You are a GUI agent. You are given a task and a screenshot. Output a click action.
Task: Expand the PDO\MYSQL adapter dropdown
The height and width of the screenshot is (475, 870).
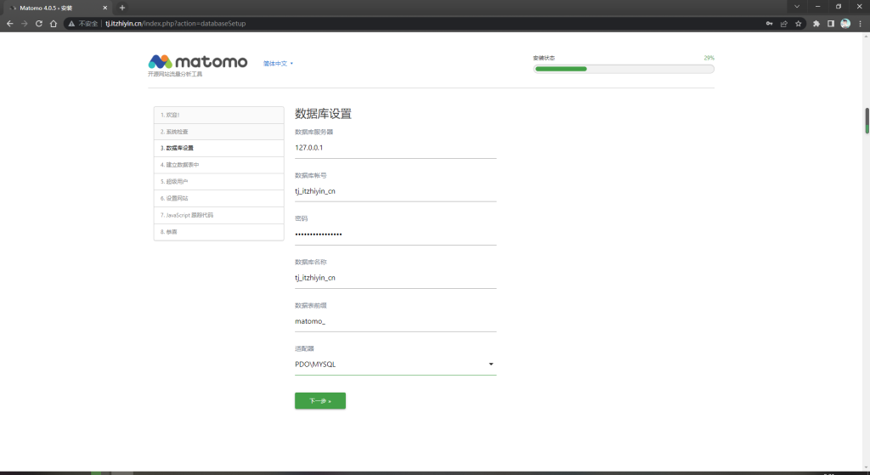click(395, 365)
